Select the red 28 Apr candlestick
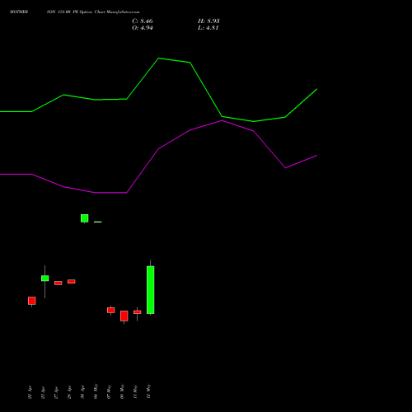This screenshot has height=412, width=412. pos(72,282)
